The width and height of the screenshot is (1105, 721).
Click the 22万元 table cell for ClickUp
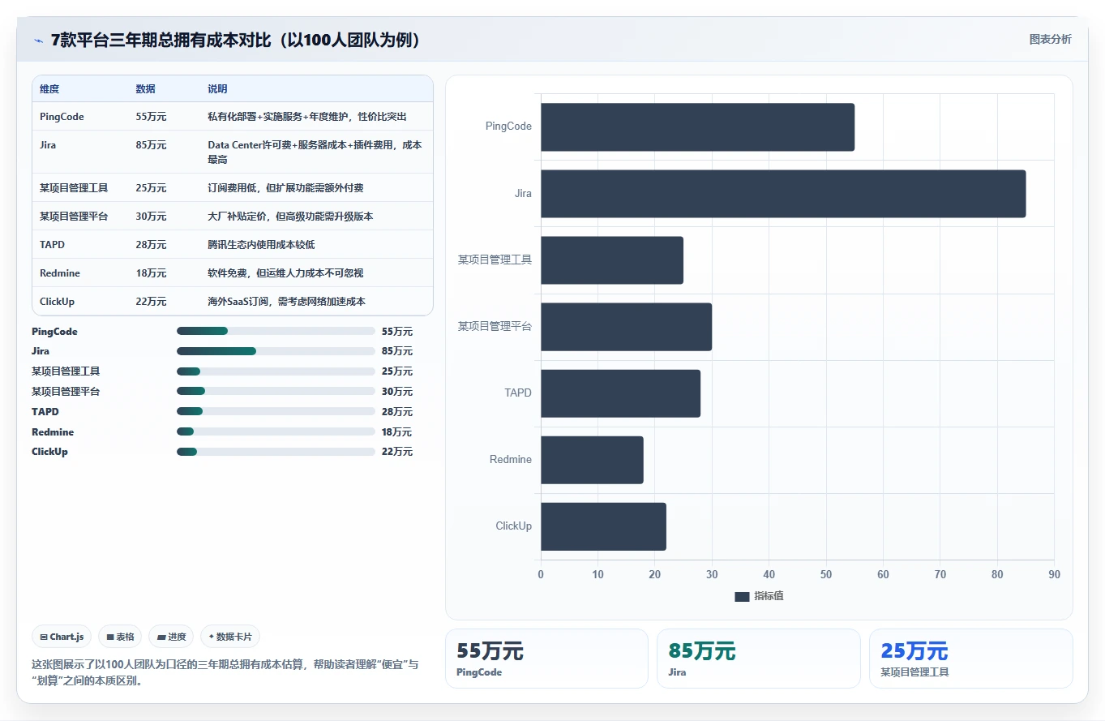pyautogui.click(x=151, y=302)
